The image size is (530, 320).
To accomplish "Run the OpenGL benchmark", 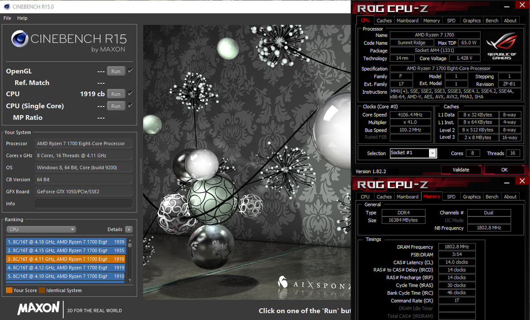I will [x=116, y=71].
